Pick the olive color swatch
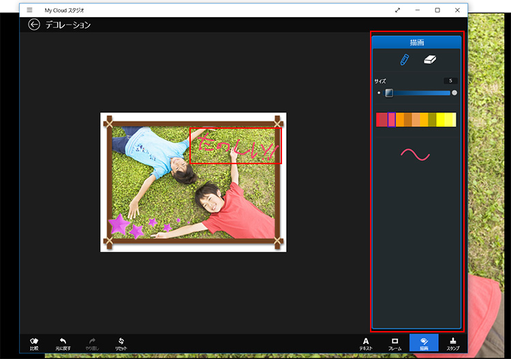 click(x=432, y=120)
